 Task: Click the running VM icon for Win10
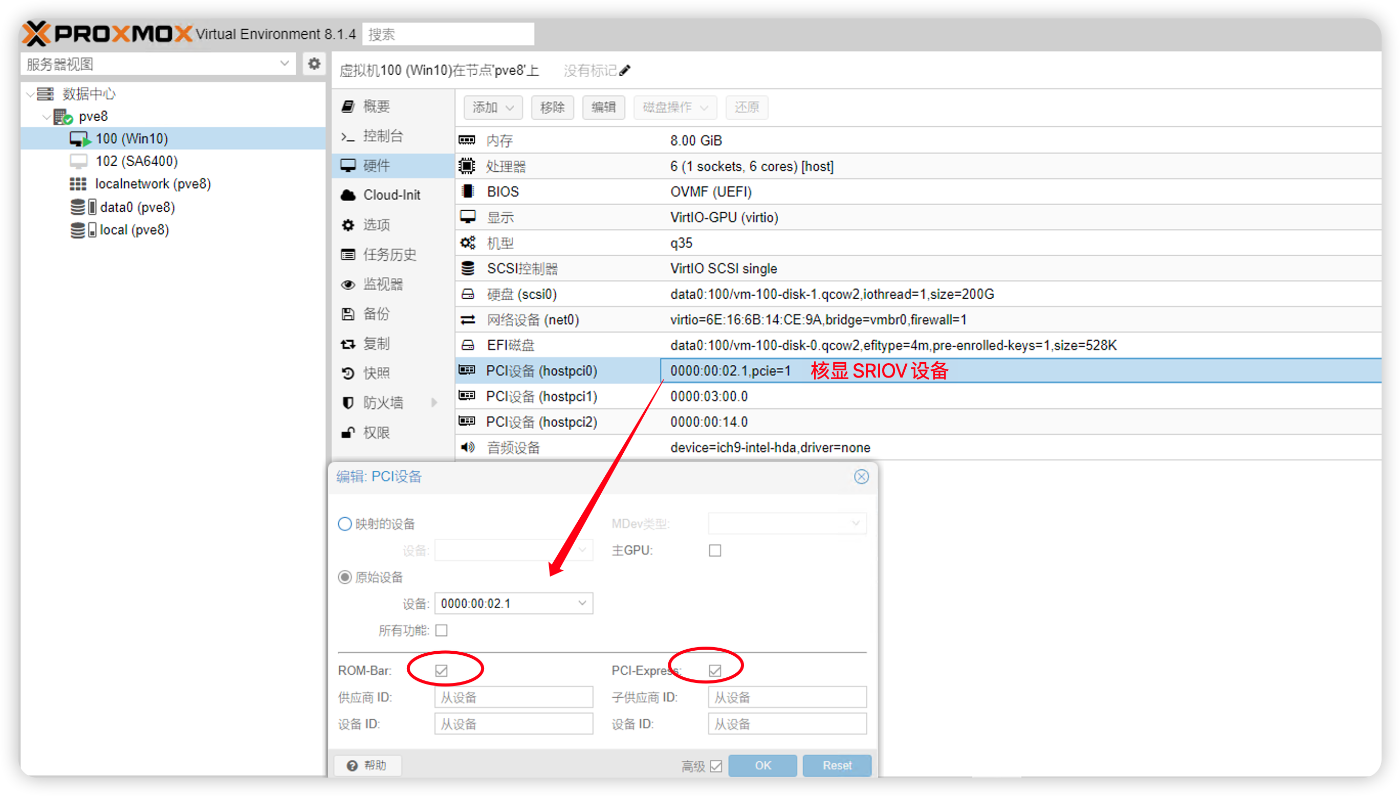pos(80,139)
